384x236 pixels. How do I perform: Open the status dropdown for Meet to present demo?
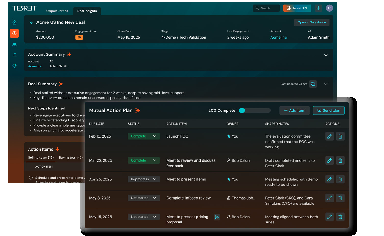click(x=144, y=179)
